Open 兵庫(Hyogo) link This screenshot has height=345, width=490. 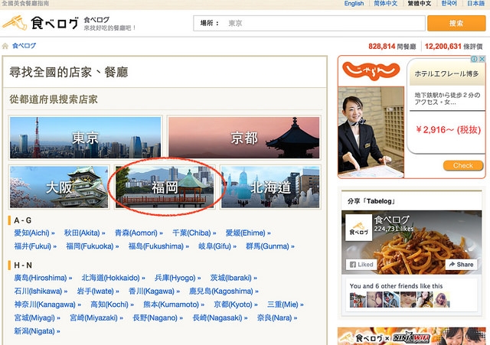click(x=178, y=278)
